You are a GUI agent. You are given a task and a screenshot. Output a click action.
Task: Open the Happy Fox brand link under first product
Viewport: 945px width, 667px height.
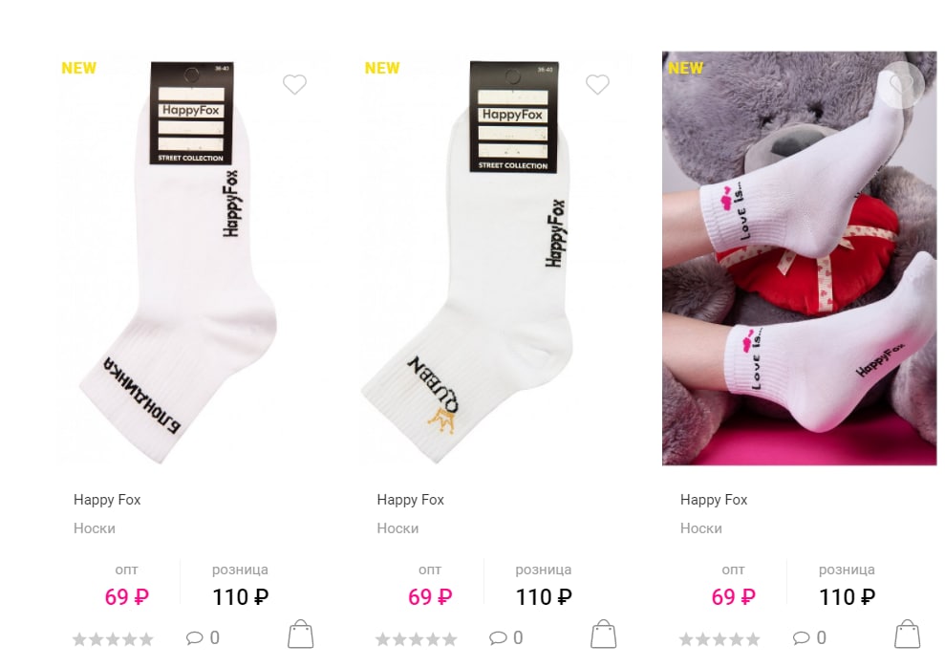(x=107, y=500)
